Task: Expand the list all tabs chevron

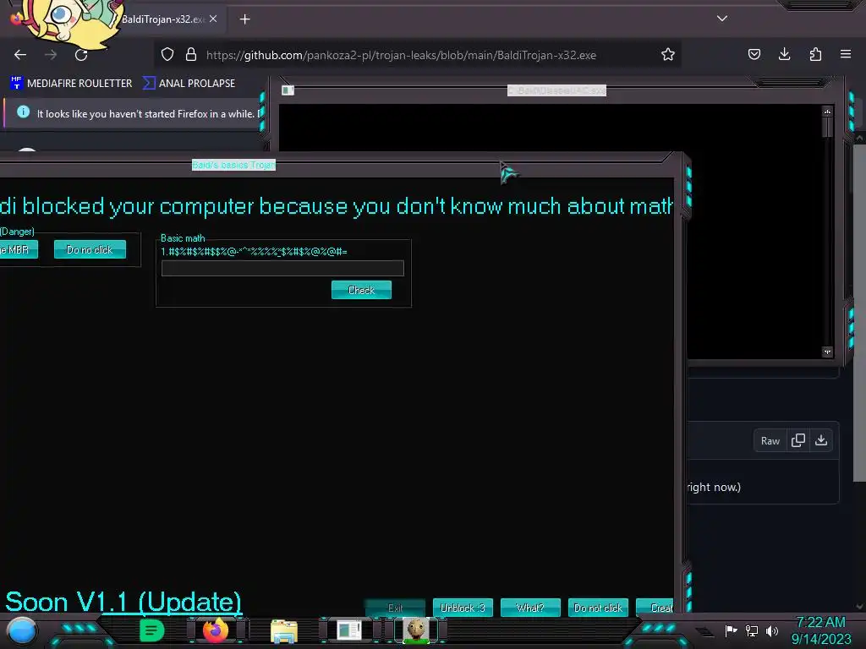Action: pos(722,19)
